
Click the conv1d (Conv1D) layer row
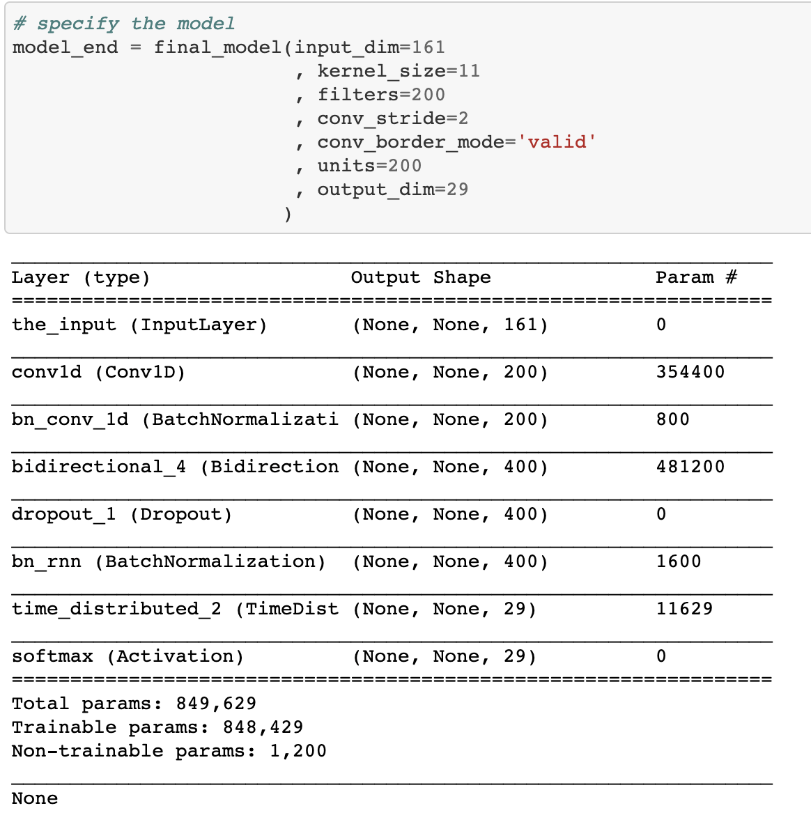click(x=99, y=373)
